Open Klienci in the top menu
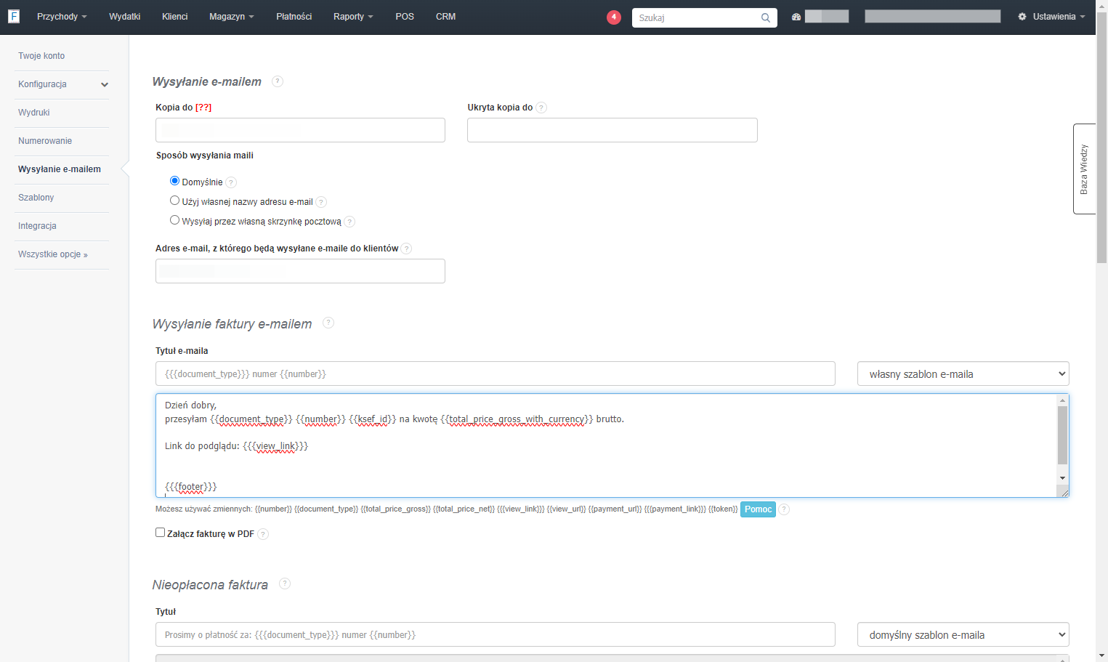Image resolution: width=1108 pixels, height=662 pixels. tap(174, 17)
